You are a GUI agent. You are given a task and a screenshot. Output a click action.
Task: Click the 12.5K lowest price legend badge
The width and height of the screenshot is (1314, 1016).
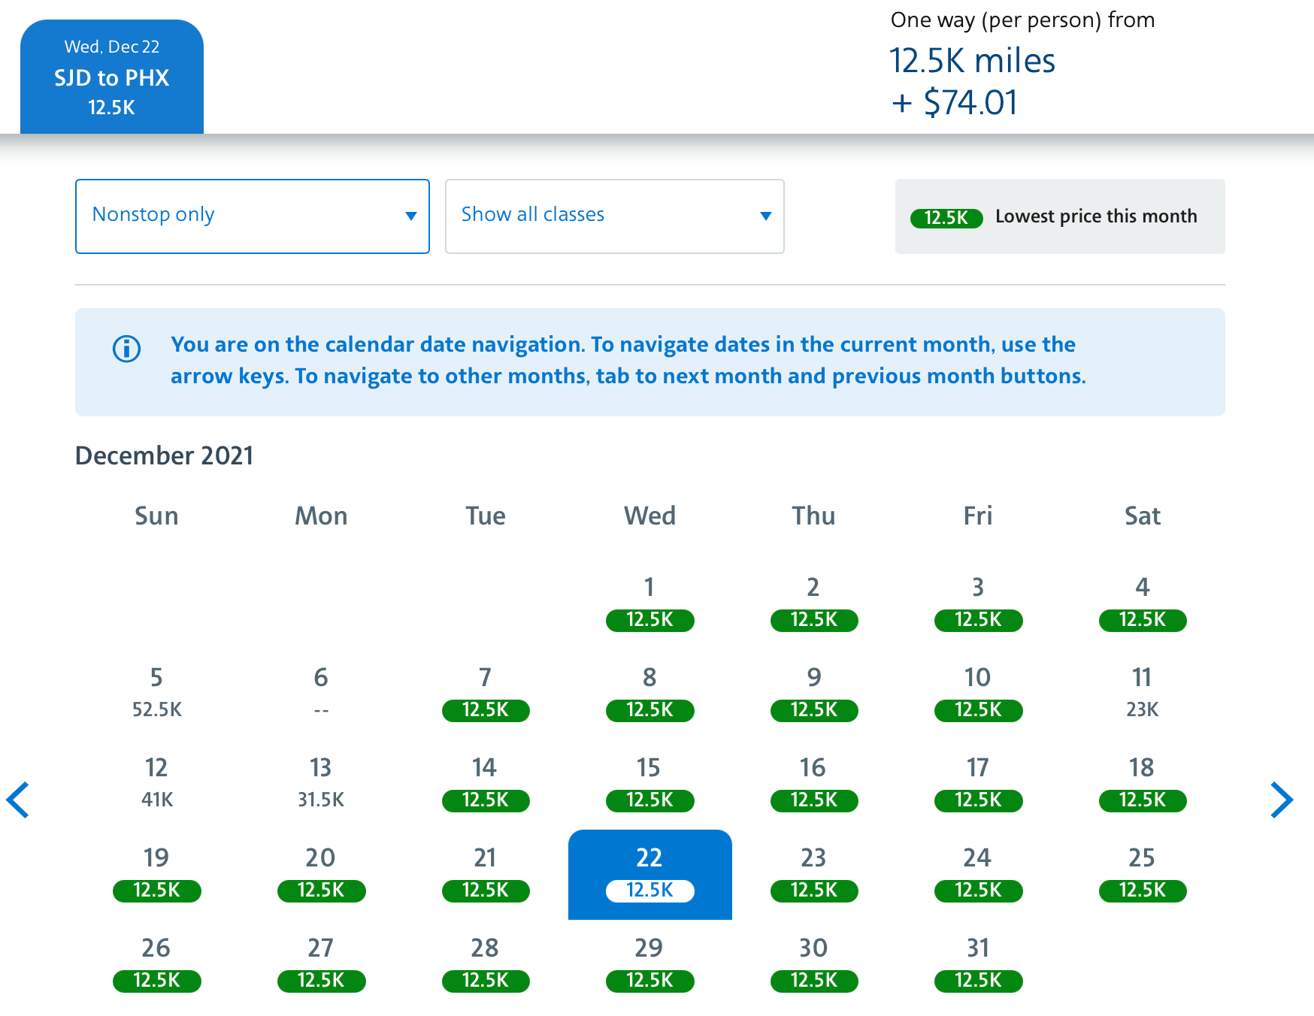946,218
